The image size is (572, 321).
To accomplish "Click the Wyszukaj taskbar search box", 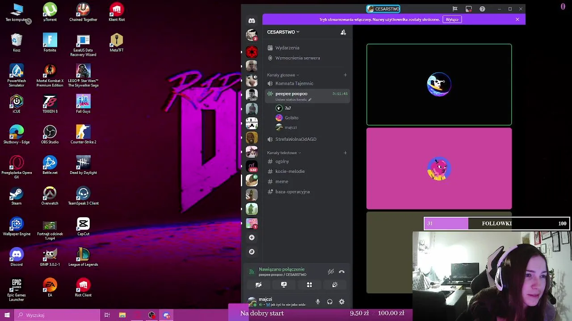I will pos(57,315).
